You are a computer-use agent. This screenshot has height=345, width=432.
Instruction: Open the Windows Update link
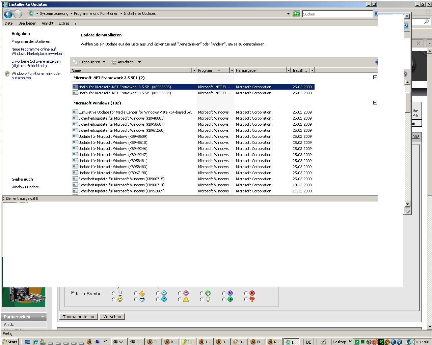coord(25,187)
